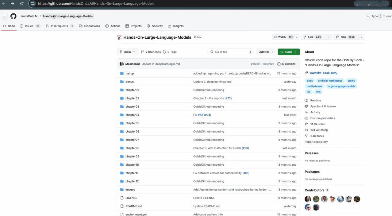Image resolution: width=392 pixels, height=216 pixels.
Task: Click the artificial-intelligence topic tag
Action: point(330,81)
